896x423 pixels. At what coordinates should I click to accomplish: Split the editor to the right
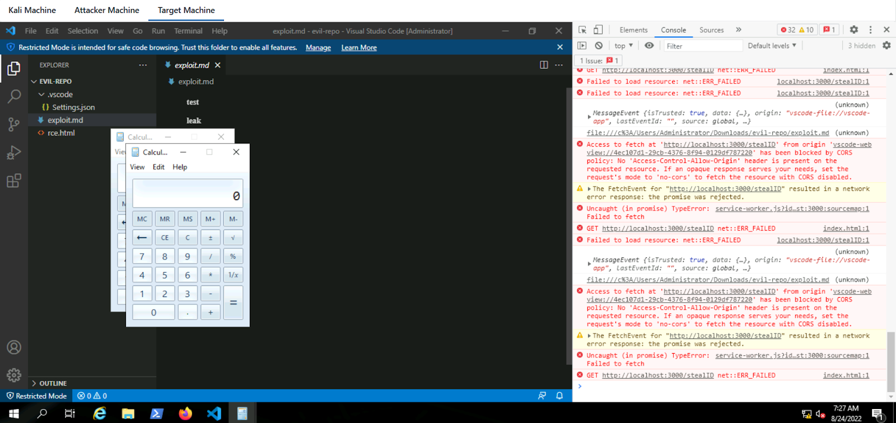(x=544, y=65)
